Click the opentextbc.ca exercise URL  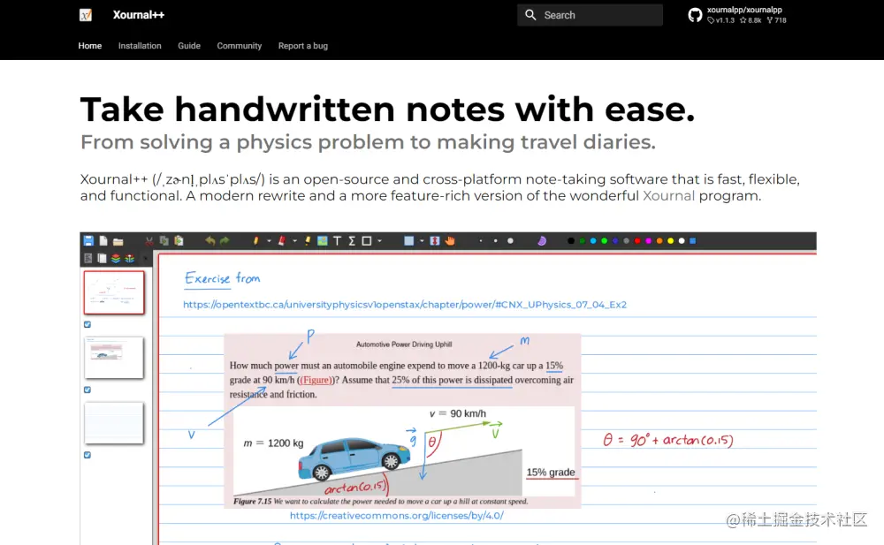coord(405,305)
